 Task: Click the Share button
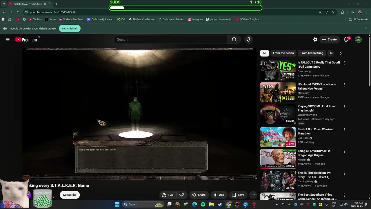tap(199, 195)
